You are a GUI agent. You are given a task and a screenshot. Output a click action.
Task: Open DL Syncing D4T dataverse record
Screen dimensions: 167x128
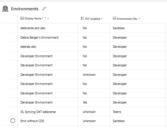point(38,112)
